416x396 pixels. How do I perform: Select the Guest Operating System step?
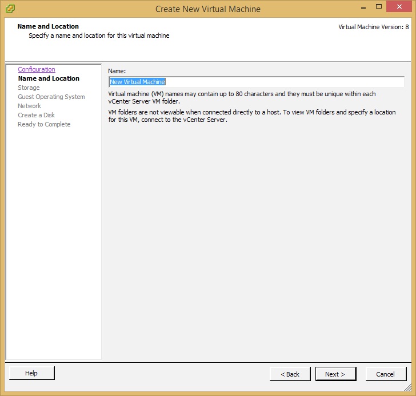(x=51, y=97)
